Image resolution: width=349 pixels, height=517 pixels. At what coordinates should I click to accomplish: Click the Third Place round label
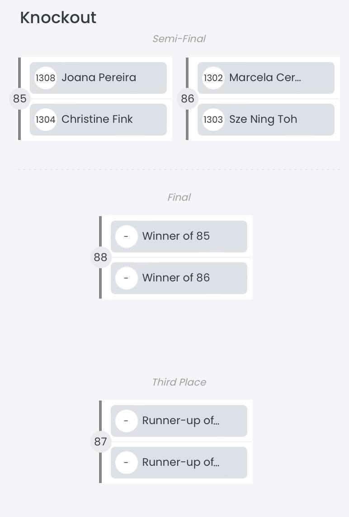pos(179,382)
